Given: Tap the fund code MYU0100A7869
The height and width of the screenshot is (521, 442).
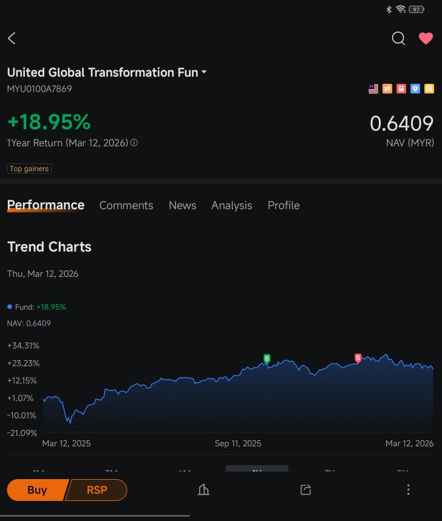Looking at the screenshot, I should 39,89.
